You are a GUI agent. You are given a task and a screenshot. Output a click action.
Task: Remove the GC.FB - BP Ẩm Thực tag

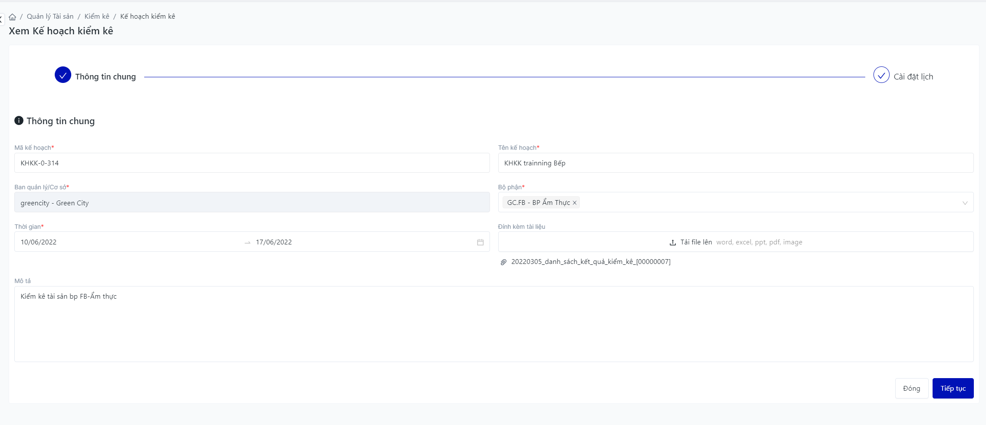tap(575, 203)
